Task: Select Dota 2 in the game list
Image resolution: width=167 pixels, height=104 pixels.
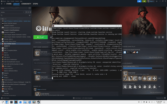Action: click(x=16, y=53)
